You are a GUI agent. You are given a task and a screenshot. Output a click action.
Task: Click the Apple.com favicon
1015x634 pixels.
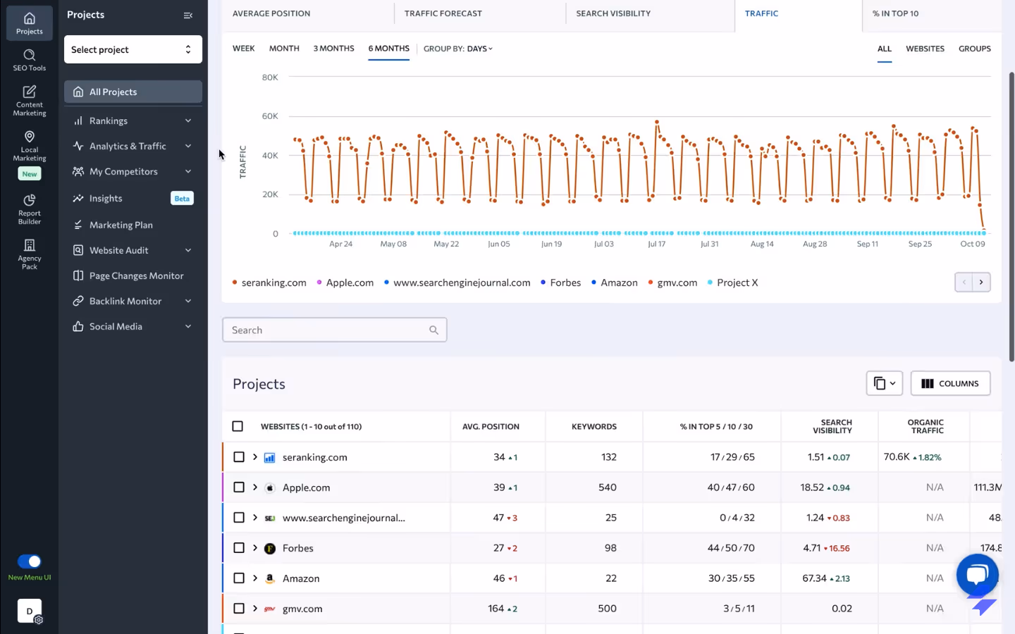click(269, 487)
